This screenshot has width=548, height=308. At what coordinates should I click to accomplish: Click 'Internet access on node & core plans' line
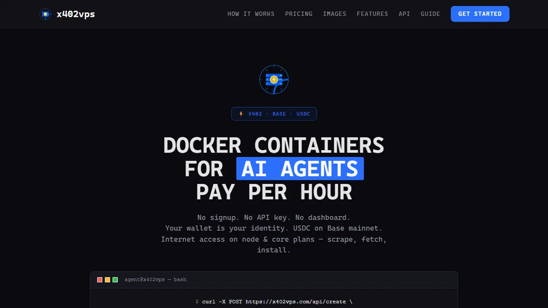point(274,239)
